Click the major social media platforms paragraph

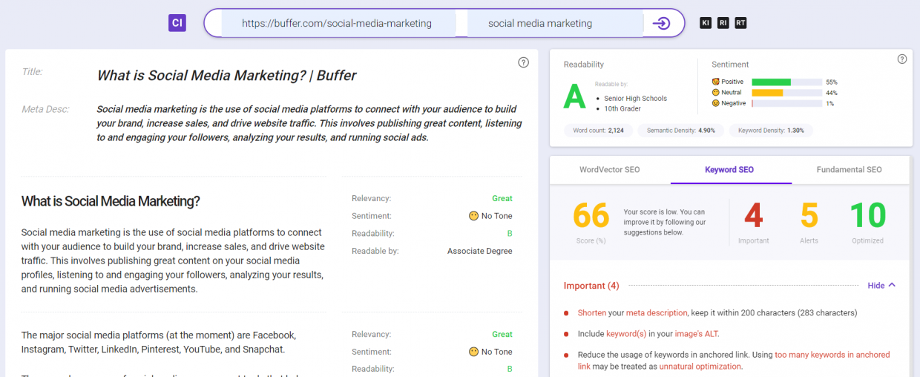point(159,342)
